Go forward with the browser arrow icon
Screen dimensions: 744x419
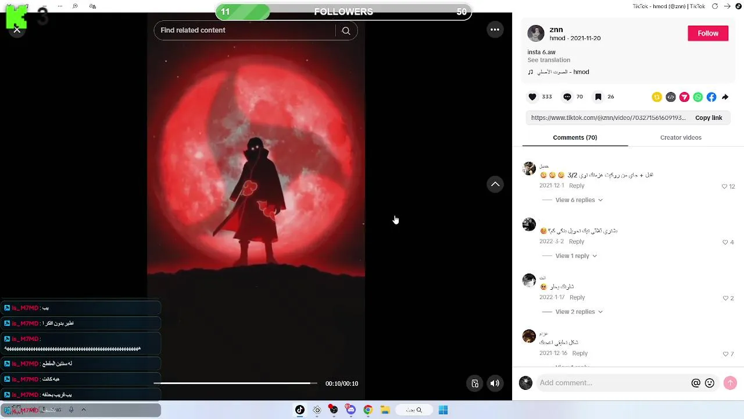tap(727, 6)
